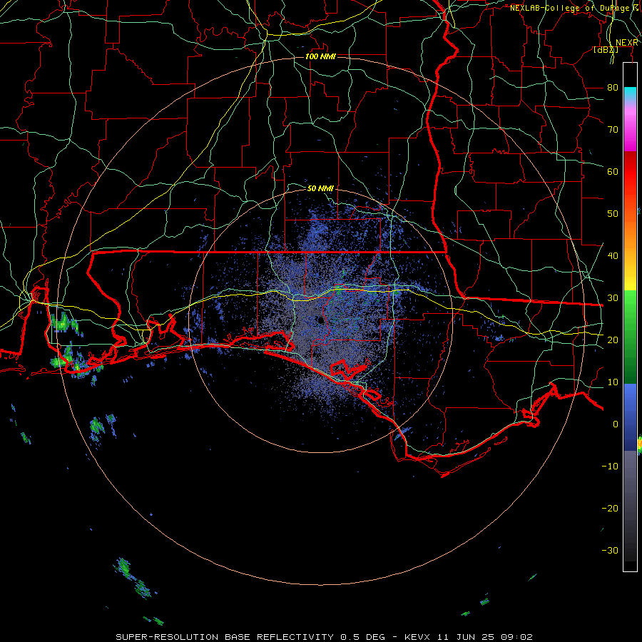Click the 30 value on dBZ scale

(613, 298)
